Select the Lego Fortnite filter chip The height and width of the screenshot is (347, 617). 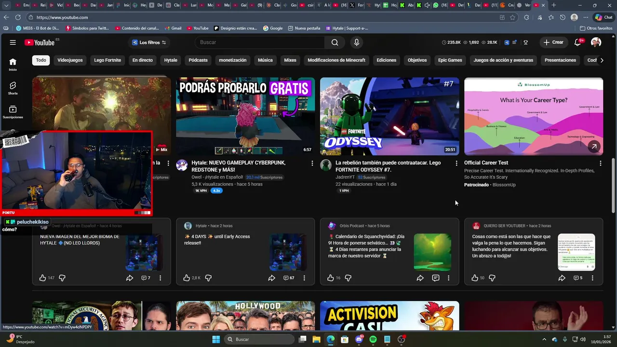pyautogui.click(x=107, y=60)
